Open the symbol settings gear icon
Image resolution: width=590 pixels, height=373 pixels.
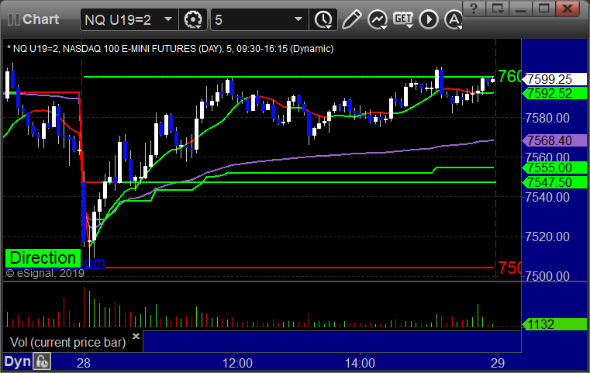(192, 19)
